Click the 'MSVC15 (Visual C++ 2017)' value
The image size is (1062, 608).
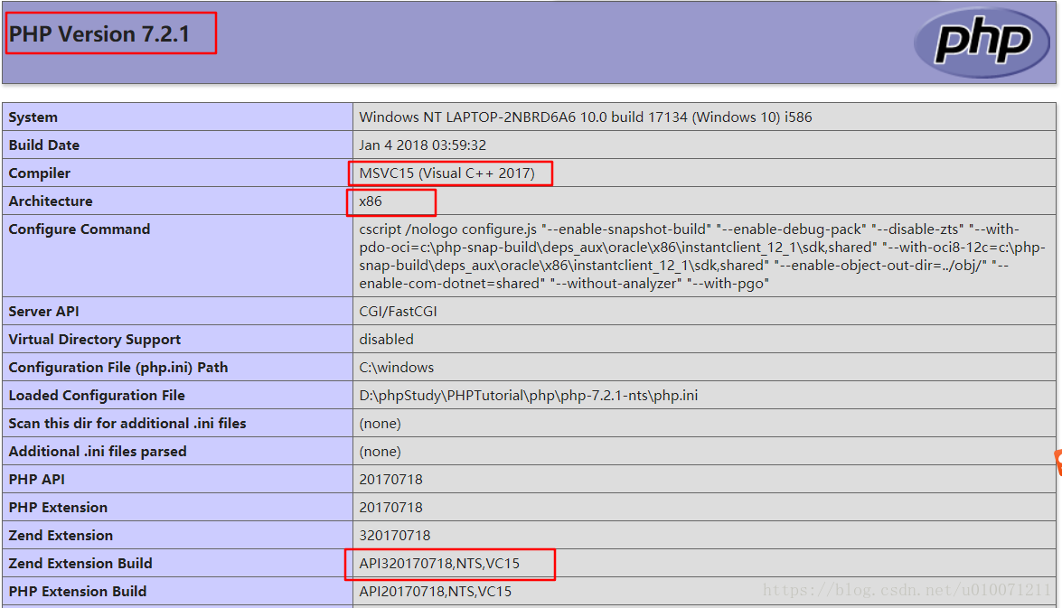click(447, 173)
